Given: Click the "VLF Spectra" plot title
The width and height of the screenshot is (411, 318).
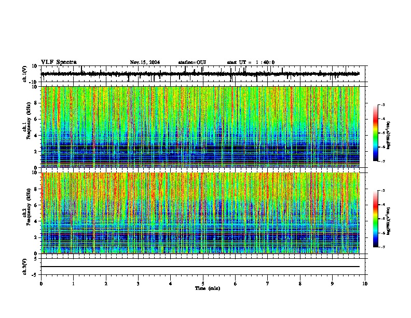Looking at the screenshot, I should pyautogui.click(x=59, y=62).
